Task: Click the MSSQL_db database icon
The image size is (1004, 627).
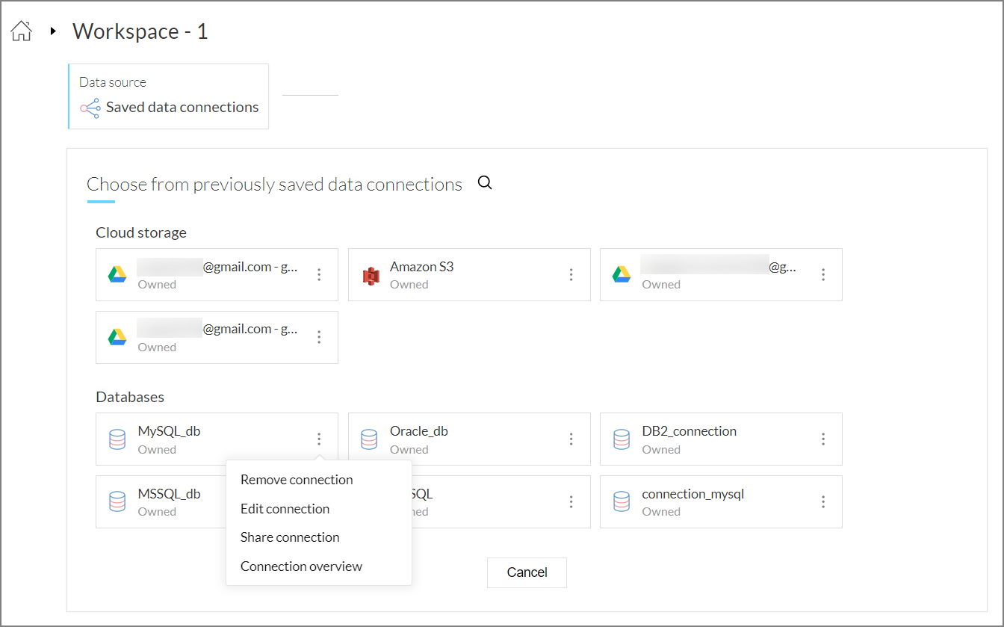Action: click(117, 501)
